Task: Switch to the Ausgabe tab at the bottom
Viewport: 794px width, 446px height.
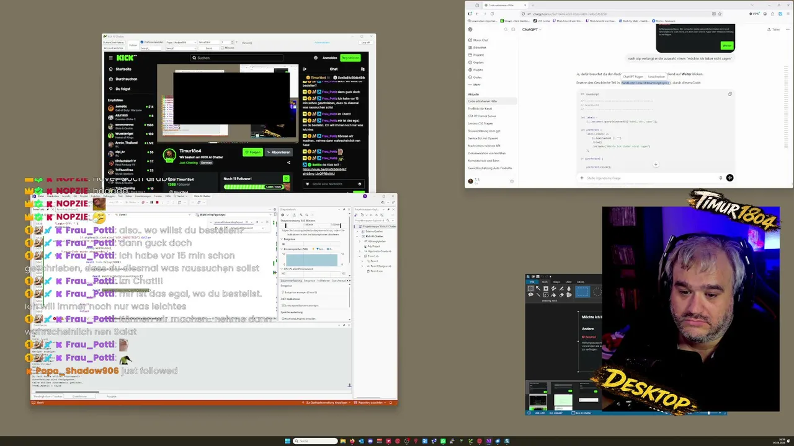Action: (112, 396)
